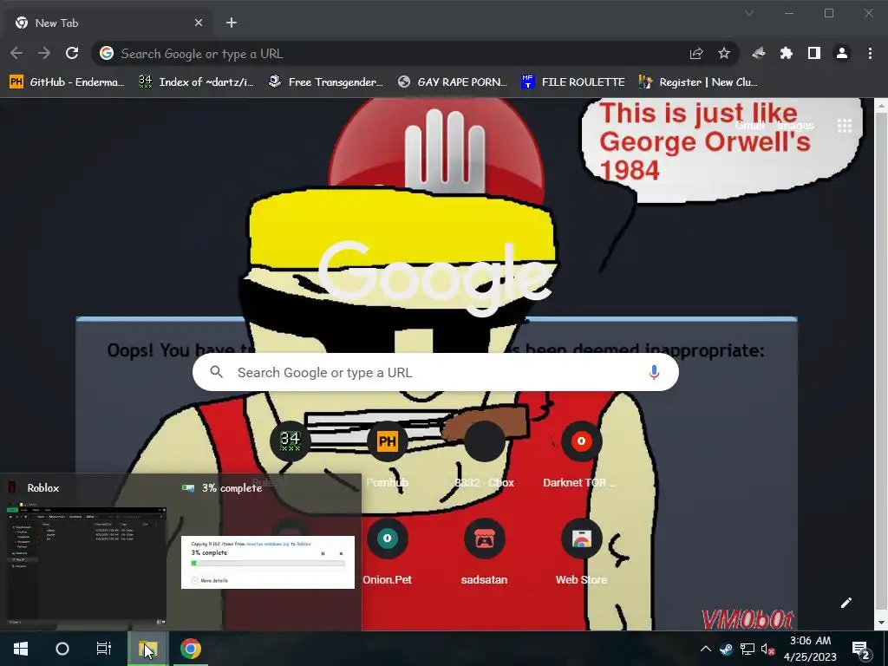Click the File Explorer taskbar icon
The width and height of the screenshot is (888, 666).
[147, 649]
